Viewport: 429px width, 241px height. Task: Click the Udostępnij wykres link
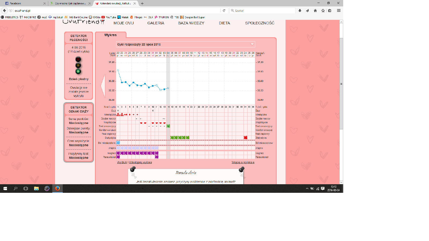(140, 162)
